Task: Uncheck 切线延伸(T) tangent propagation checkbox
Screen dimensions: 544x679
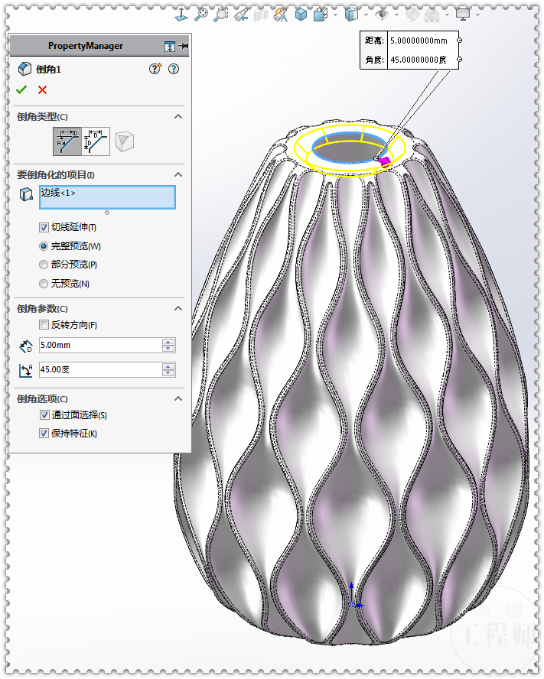Action: click(x=44, y=227)
